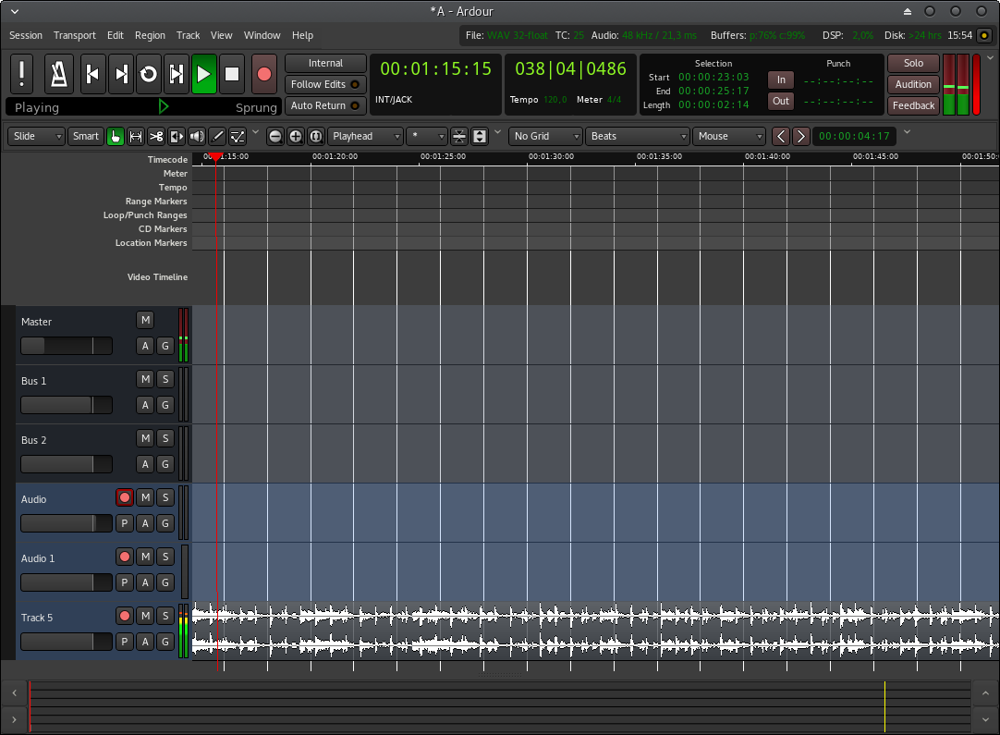Open the Playhead zoom focus dropdown
1000x735 pixels.
pos(366,136)
